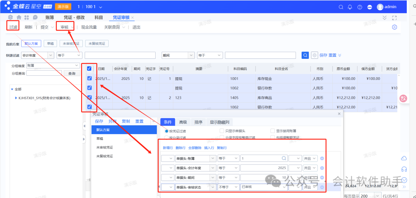Select the 未审核凭证 scheme in dialog list

(104, 148)
